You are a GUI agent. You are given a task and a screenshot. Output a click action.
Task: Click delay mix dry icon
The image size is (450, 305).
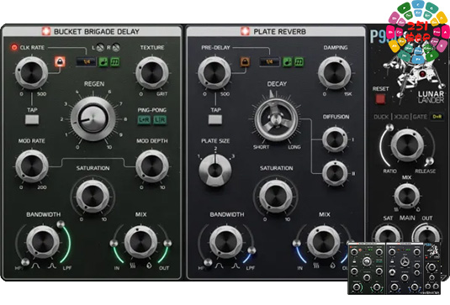[x=132, y=266]
